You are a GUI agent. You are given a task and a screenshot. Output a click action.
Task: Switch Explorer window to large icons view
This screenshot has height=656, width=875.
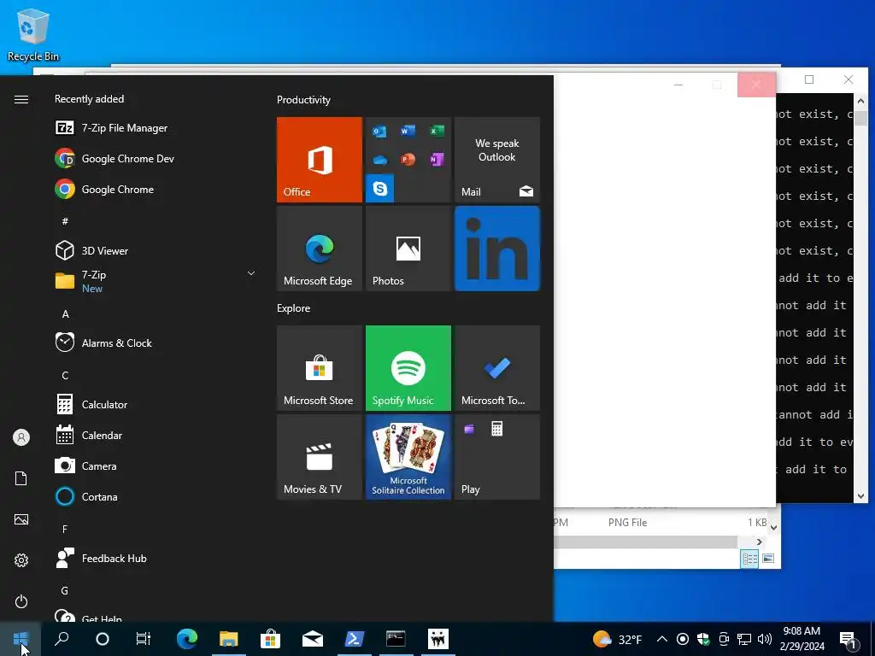point(768,559)
